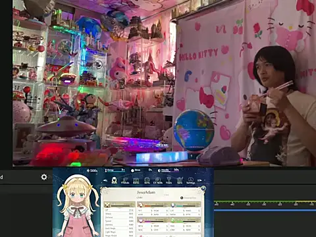Click the Light Magic stat row
Viewport: 316px width, 237px height.
click(119, 232)
